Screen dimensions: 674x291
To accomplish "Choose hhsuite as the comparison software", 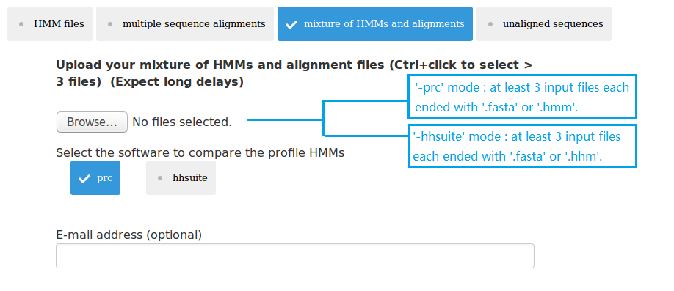I will [x=181, y=177].
